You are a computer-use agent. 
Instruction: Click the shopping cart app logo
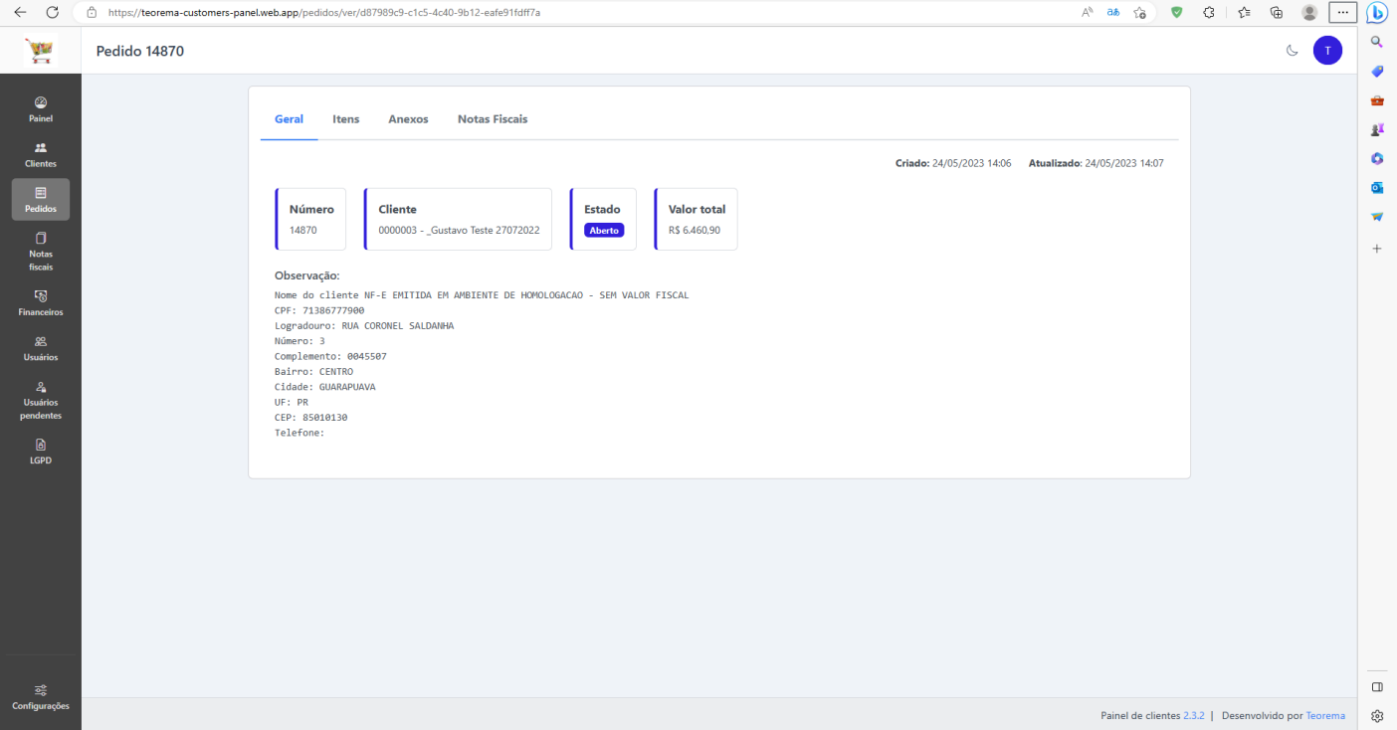(41, 51)
